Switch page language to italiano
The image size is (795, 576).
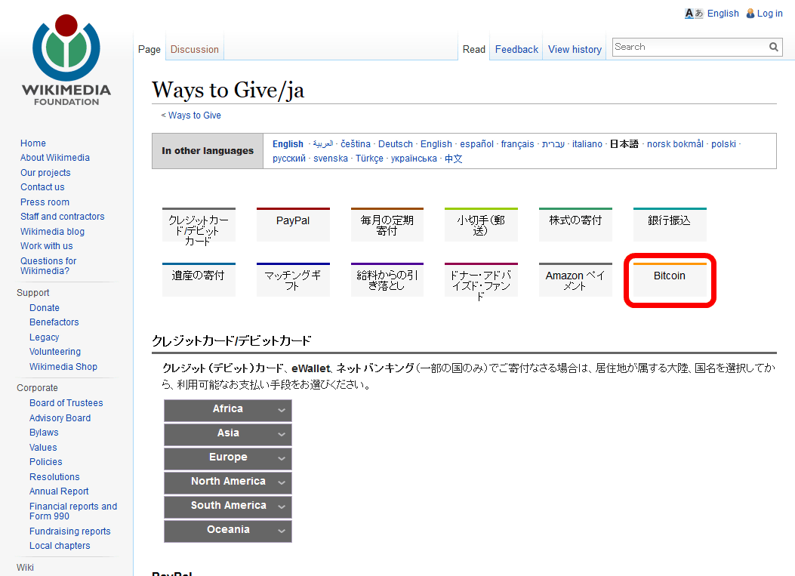[x=587, y=144]
